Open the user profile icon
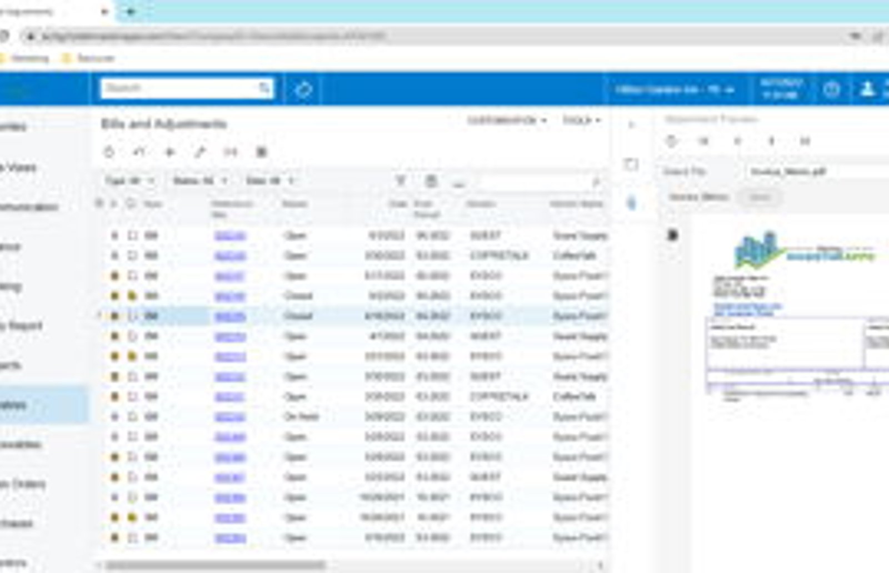This screenshot has width=889, height=573. [867, 89]
